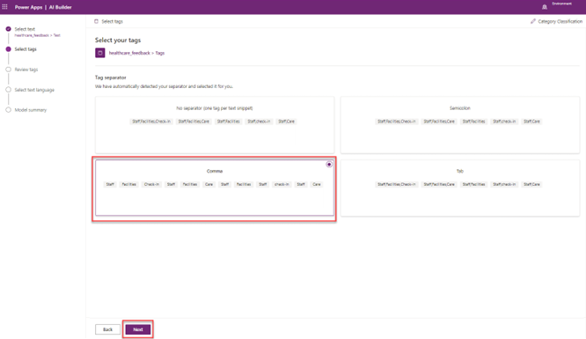Click the Category Classification model name

[x=560, y=21]
